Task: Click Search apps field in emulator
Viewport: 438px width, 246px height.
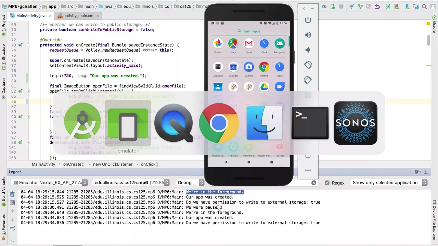Action: 249,31
